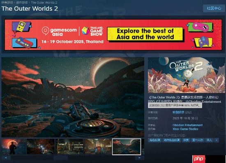The image size is (226, 163).
Task: Select the 第一人称 tag
Action: (x=198, y=140)
